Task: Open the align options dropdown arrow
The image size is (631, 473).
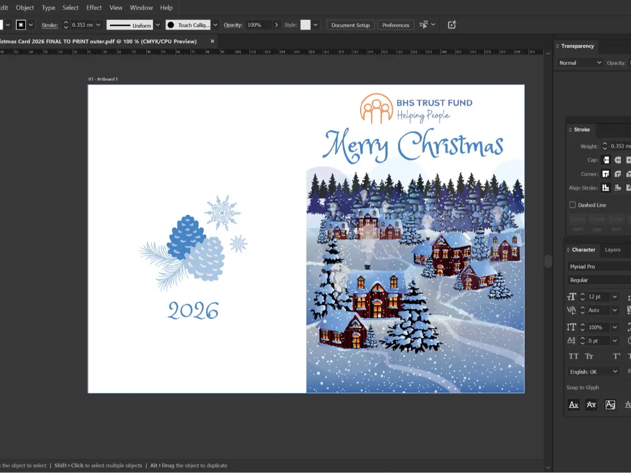Action: (433, 25)
